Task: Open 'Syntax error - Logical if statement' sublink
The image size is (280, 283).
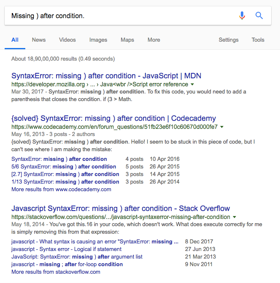Action: (66, 249)
